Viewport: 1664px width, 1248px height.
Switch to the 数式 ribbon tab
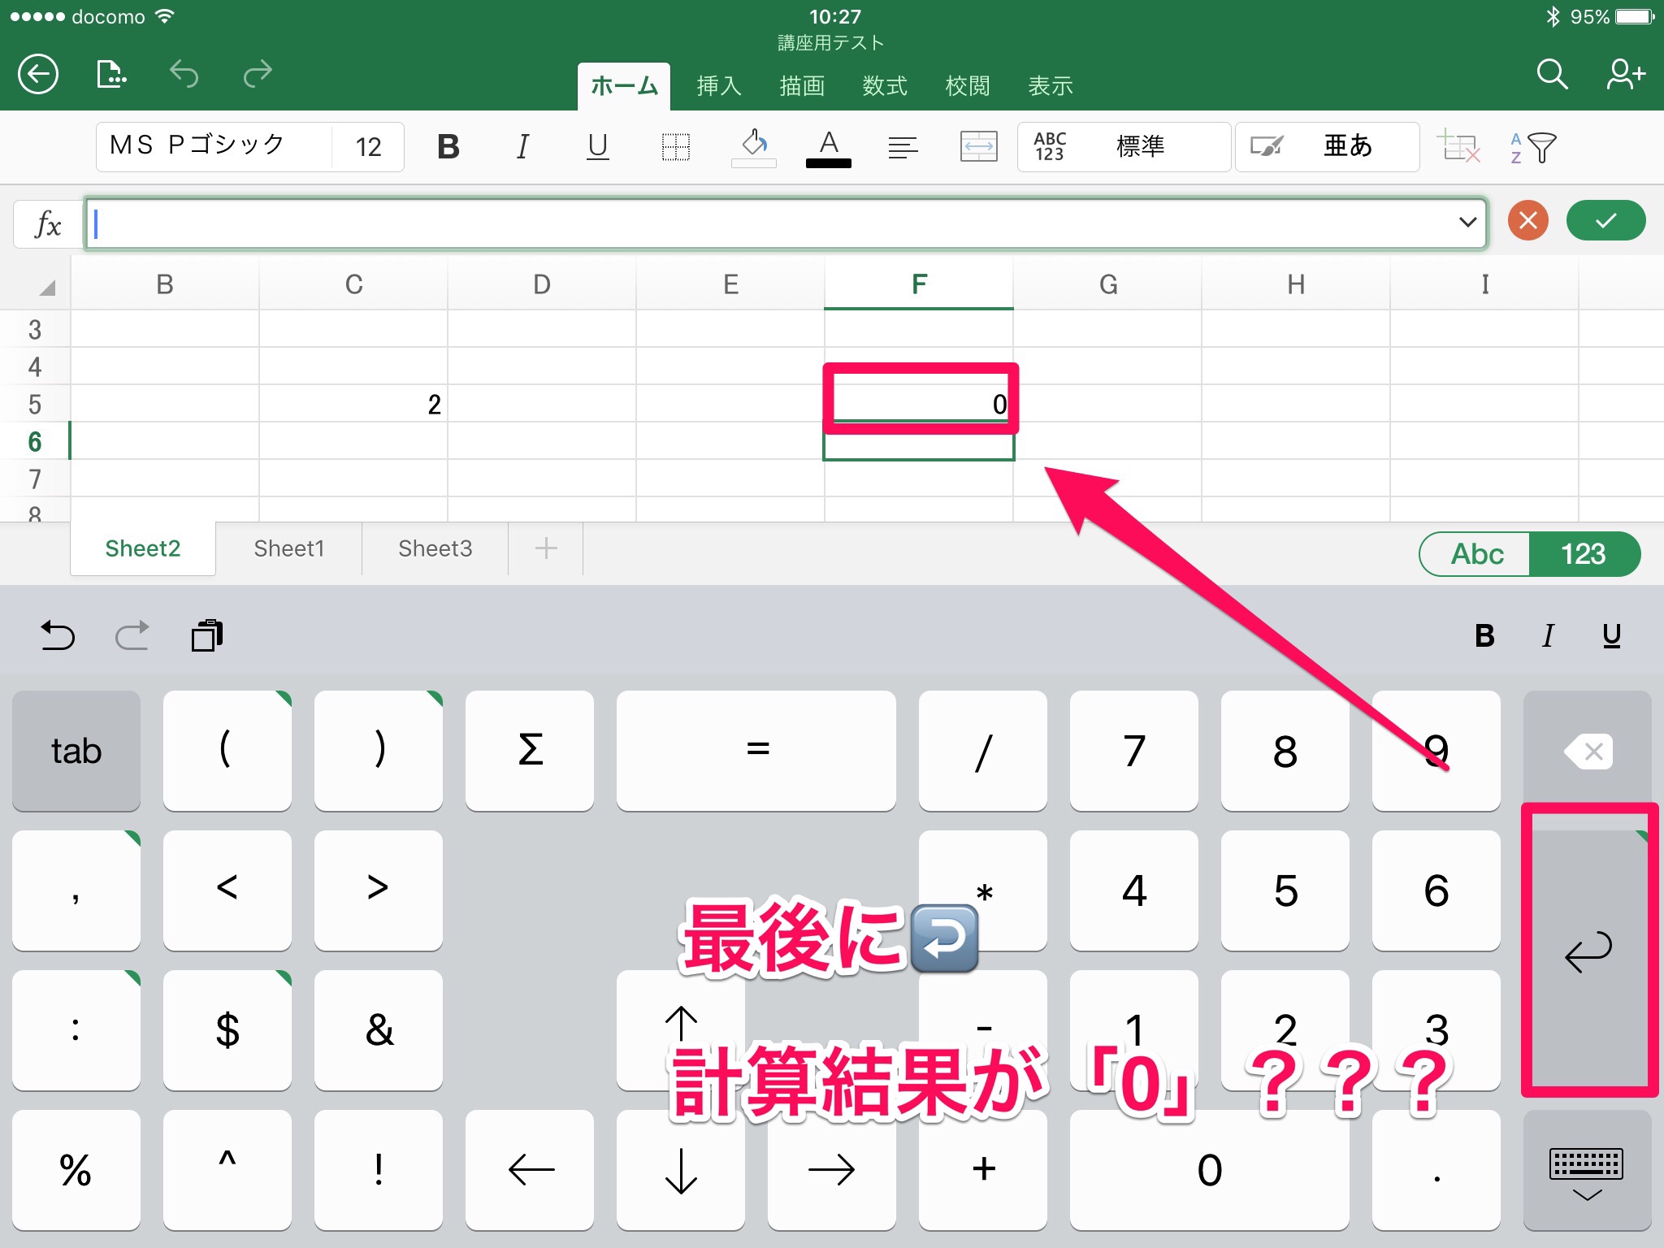[884, 86]
